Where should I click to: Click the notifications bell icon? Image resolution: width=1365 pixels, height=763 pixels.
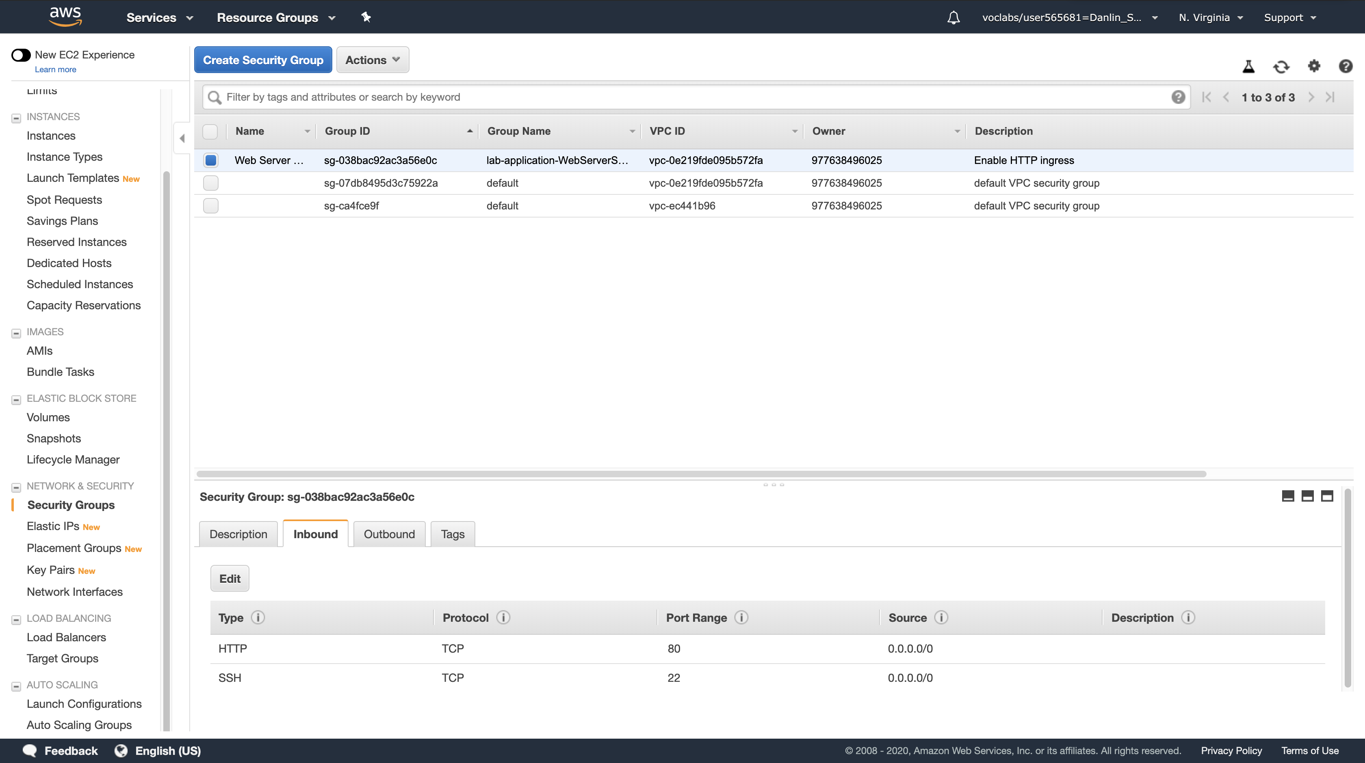pos(953,17)
